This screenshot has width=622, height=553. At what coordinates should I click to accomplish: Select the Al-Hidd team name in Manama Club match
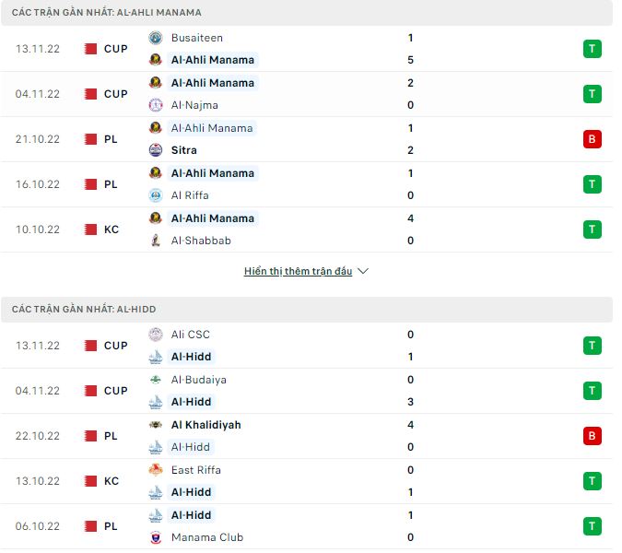tap(191, 515)
